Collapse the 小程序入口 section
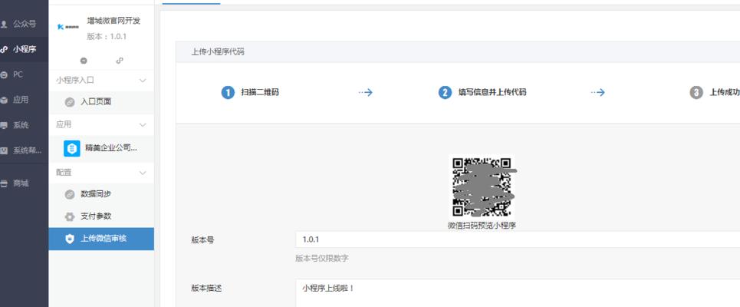 pyautogui.click(x=143, y=81)
